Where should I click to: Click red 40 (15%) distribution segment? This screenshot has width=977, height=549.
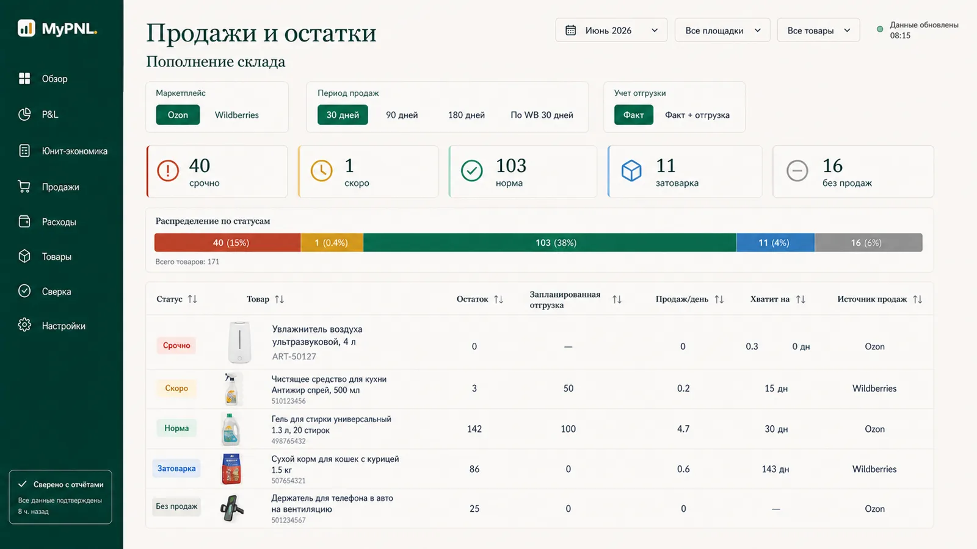(x=228, y=242)
